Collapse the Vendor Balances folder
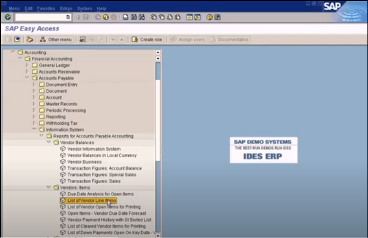This screenshot has height=238, width=368. tap(49, 142)
